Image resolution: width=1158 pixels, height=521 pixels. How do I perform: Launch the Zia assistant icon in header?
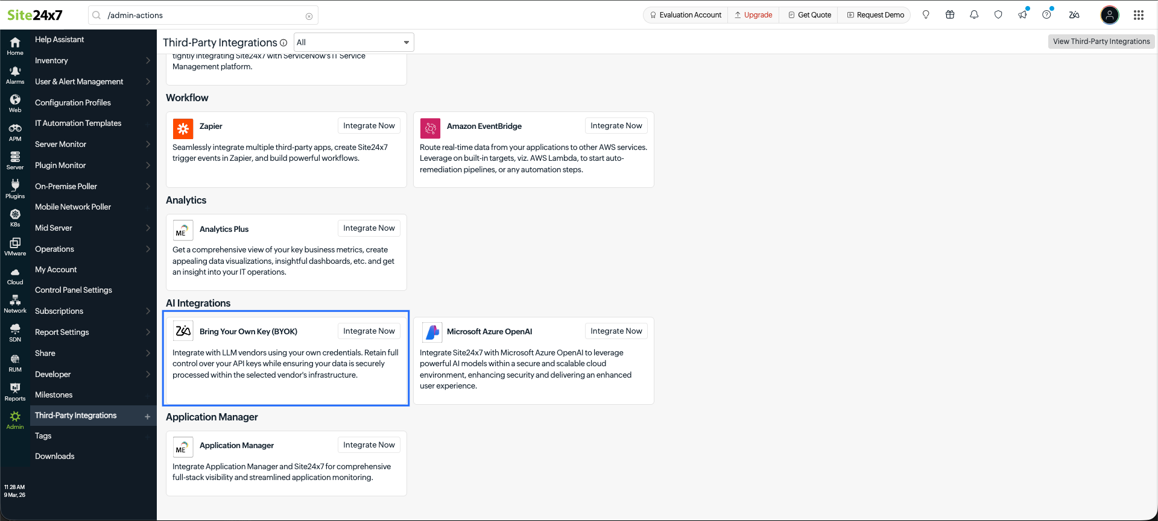click(x=1074, y=15)
